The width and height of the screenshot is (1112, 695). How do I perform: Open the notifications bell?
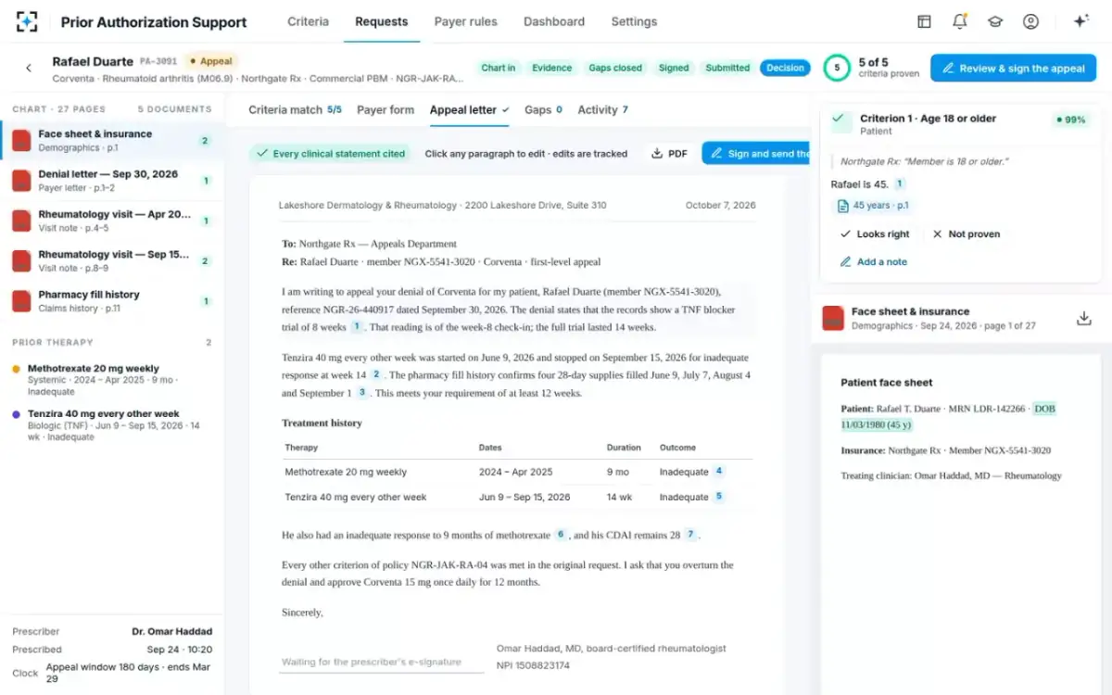point(959,21)
